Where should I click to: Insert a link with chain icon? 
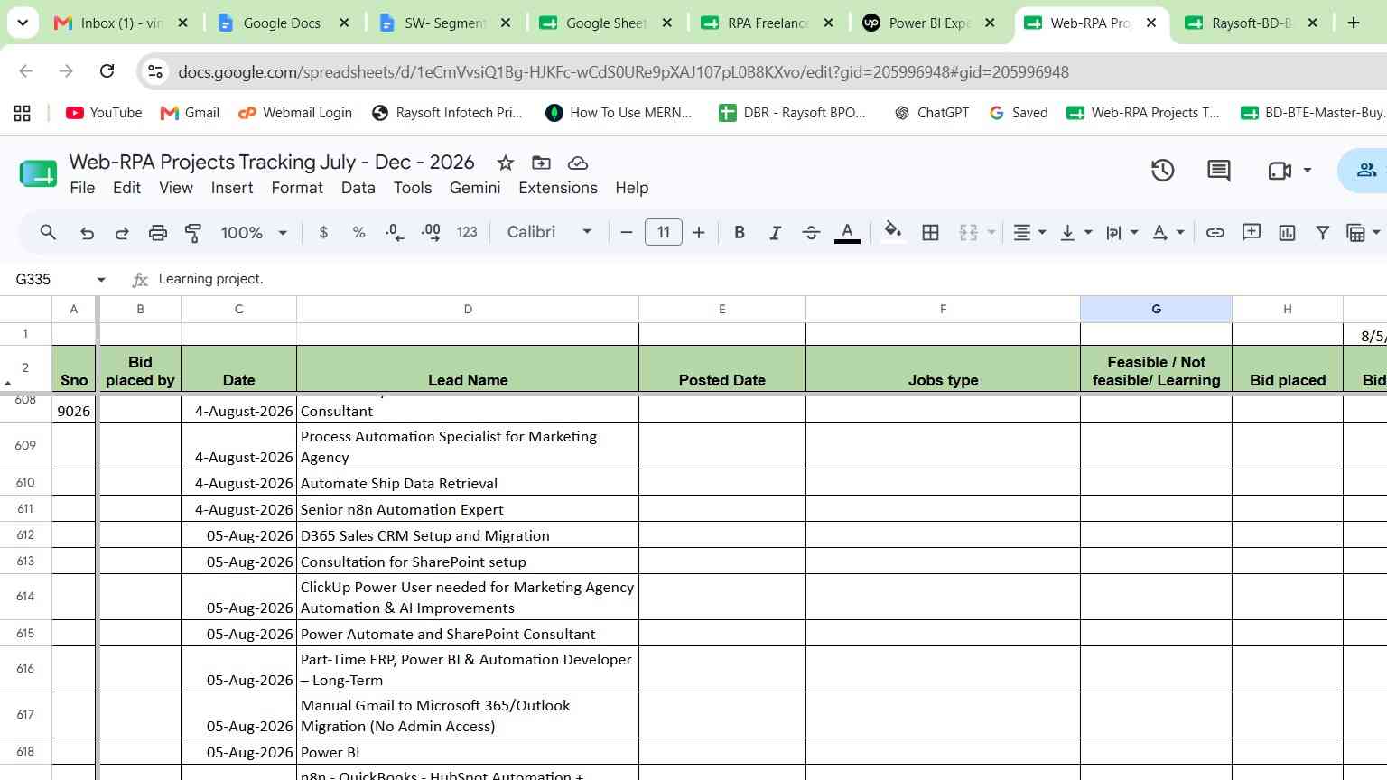pos(1215,233)
